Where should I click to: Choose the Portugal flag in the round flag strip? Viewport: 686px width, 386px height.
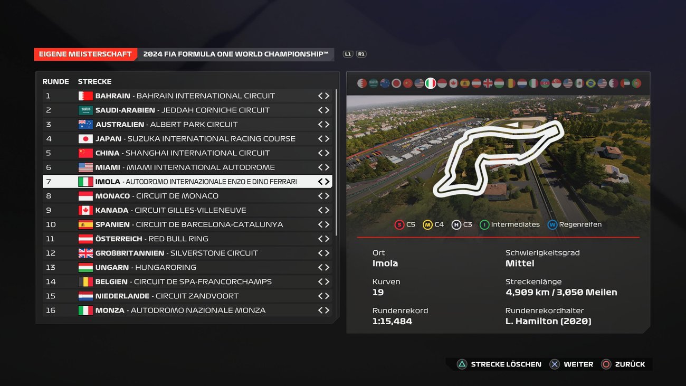click(x=636, y=83)
